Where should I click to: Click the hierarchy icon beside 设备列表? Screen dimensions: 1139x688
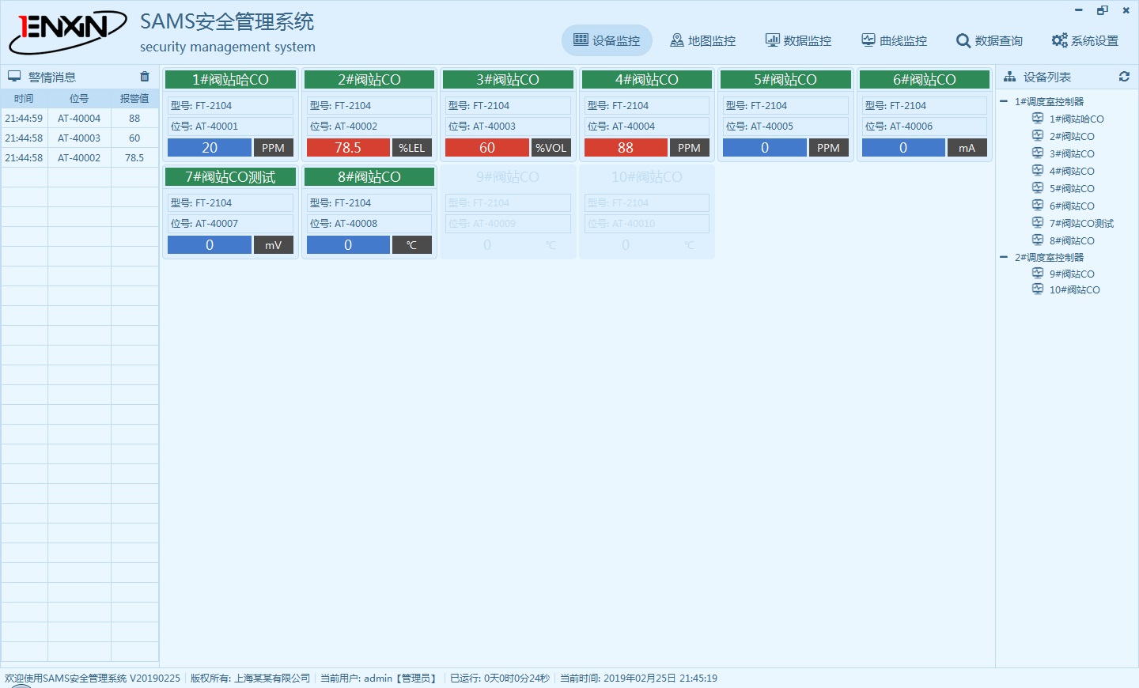pos(1009,77)
